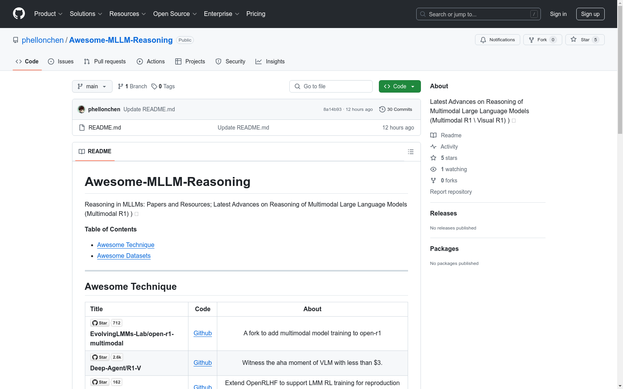This screenshot has height=389, width=623.
Task: Click the README.md file icon
Action: pyautogui.click(x=82, y=128)
